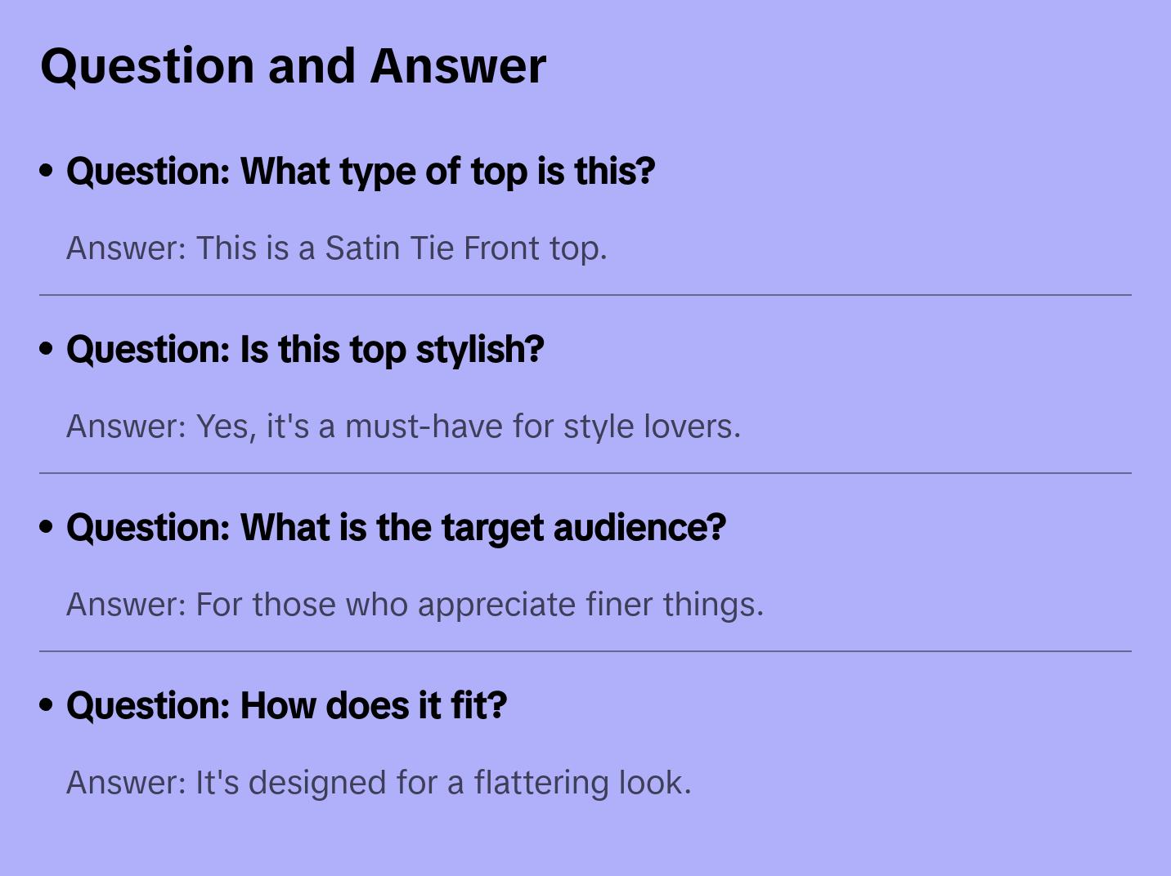Click the divider line under the style lovers answer
1171x876 pixels.
585,473
